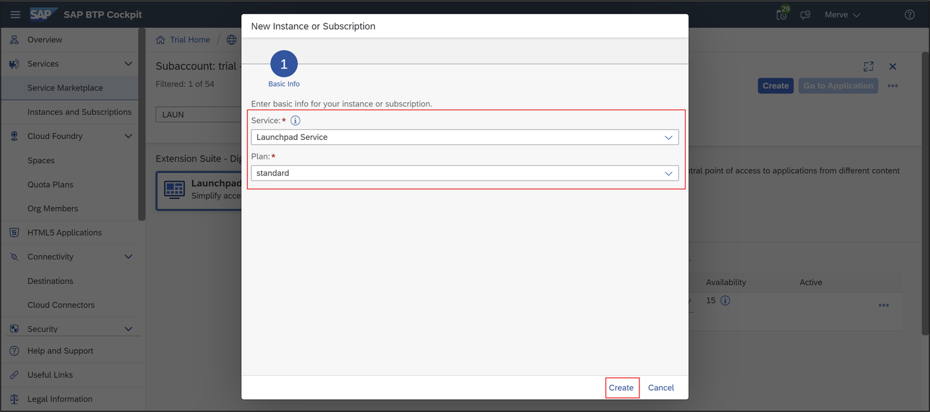Collapse the Cloud Foundry section chevron
Image resolution: width=930 pixels, height=412 pixels.
click(x=128, y=136)
